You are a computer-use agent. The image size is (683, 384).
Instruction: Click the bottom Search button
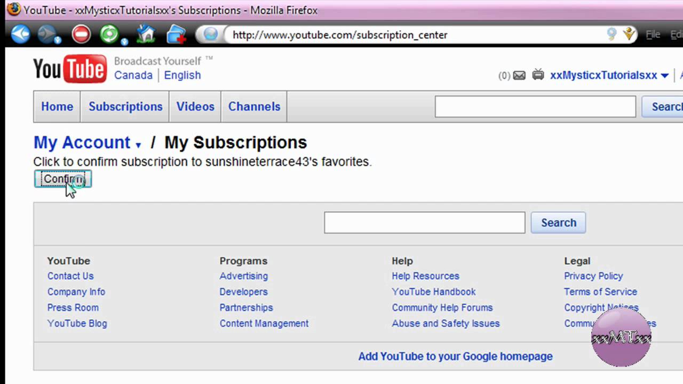coord(558,223)
